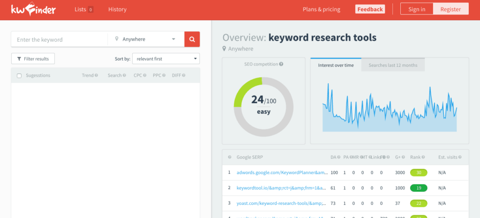Click the Sign in button
The height and width of the screenshot is (218, 480).
(x=417, y=9)
